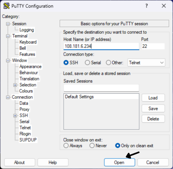Click the Cancel button

pyautogui.click(x=153, y=162)
